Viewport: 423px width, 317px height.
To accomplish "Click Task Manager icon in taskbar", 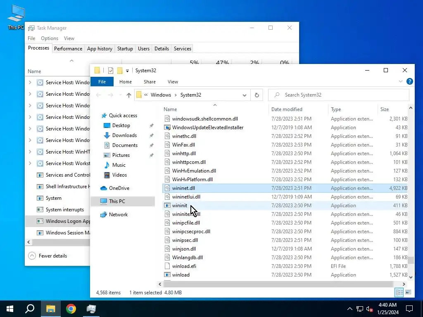I will point(91,309).
